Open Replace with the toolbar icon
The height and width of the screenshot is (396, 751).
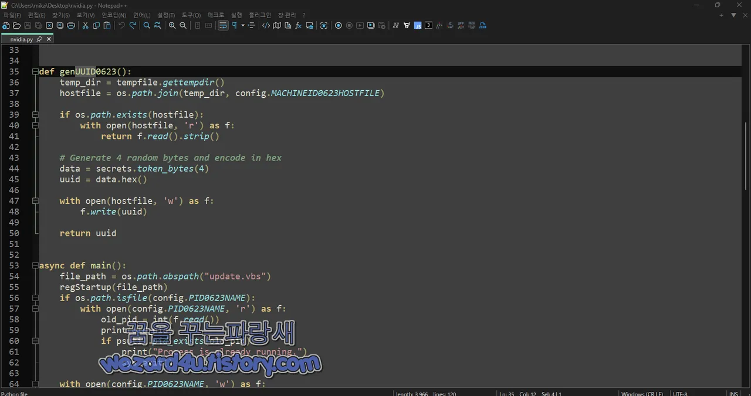[157, 26]
